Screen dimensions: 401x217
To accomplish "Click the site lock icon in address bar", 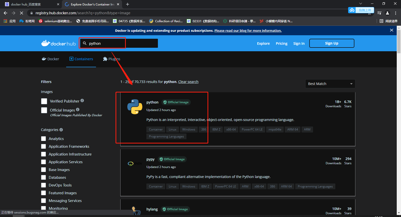I will click(x=31, y=13).
